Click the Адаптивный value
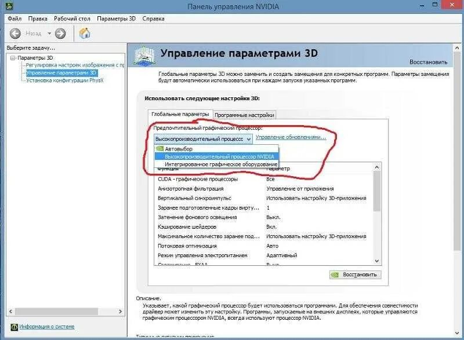This screenshot has width=464, height=340. tap(281, 255)
